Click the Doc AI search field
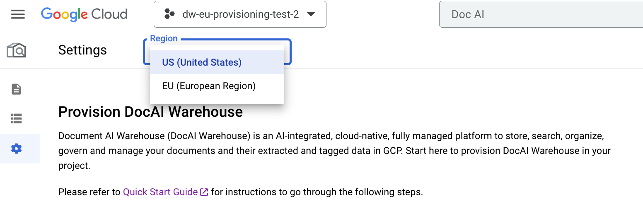The width and height of the screenshot is (643, 208). pyautogui.click(x=539, y=14)
